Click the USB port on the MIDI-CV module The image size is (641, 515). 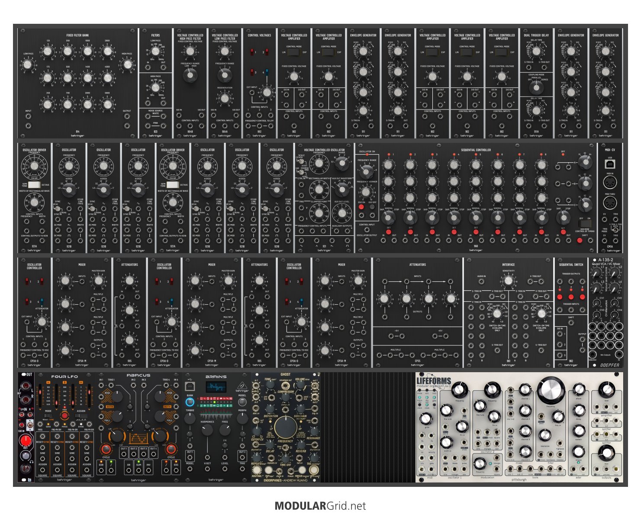coord(609,164)
